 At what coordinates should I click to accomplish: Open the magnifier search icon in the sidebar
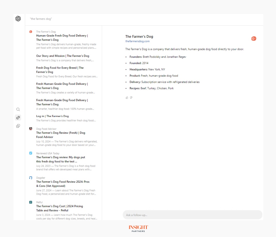(18, 109)
